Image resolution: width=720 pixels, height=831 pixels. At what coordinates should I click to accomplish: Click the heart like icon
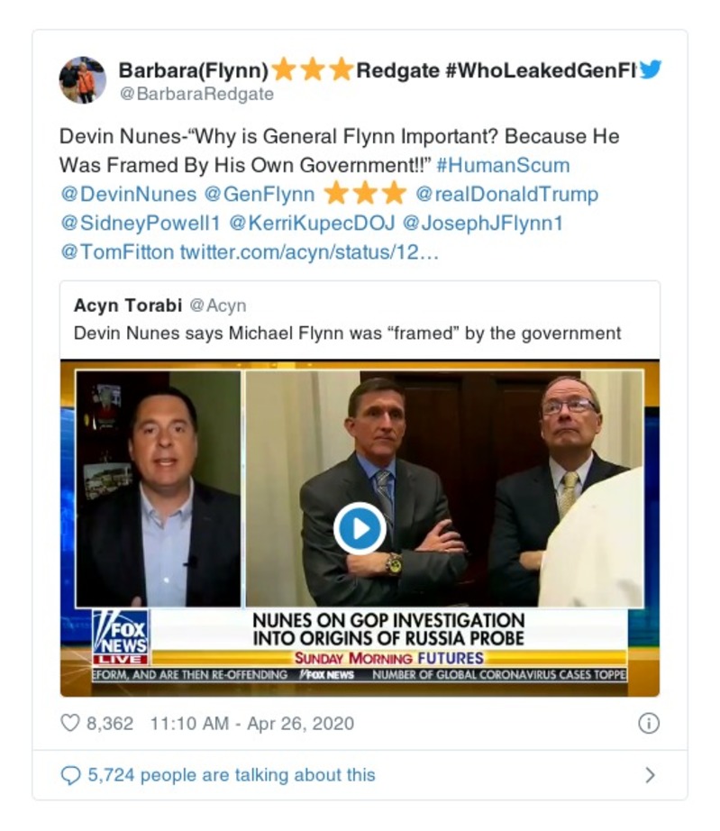(x=69, y=723)
